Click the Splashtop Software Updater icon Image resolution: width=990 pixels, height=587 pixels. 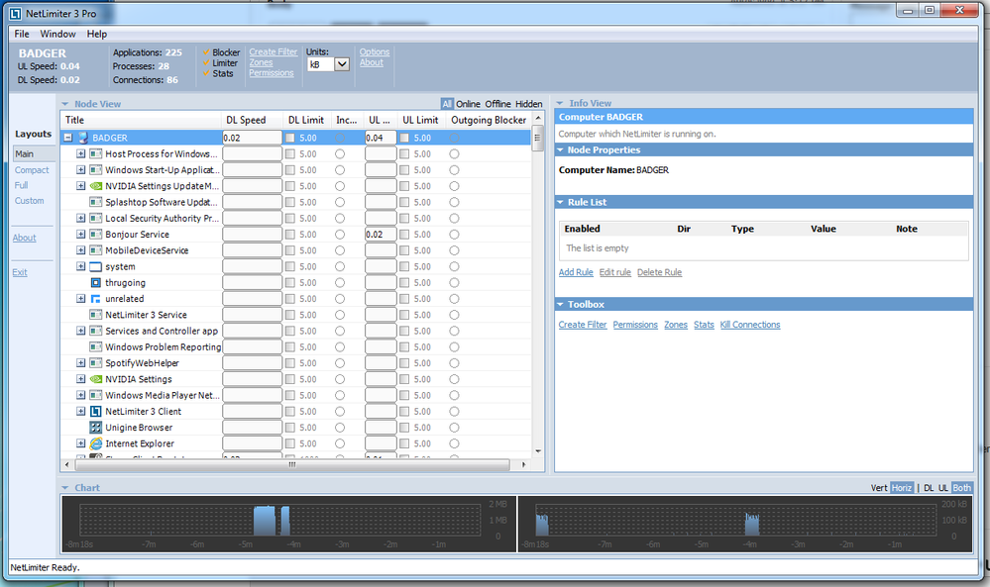[x=96, y=202]
